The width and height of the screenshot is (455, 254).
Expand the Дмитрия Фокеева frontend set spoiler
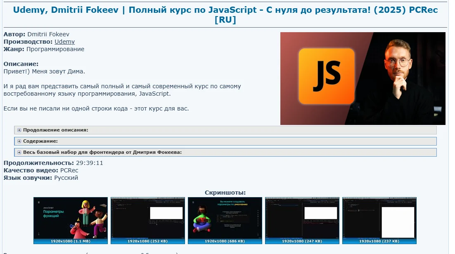(x=225, y=152)
